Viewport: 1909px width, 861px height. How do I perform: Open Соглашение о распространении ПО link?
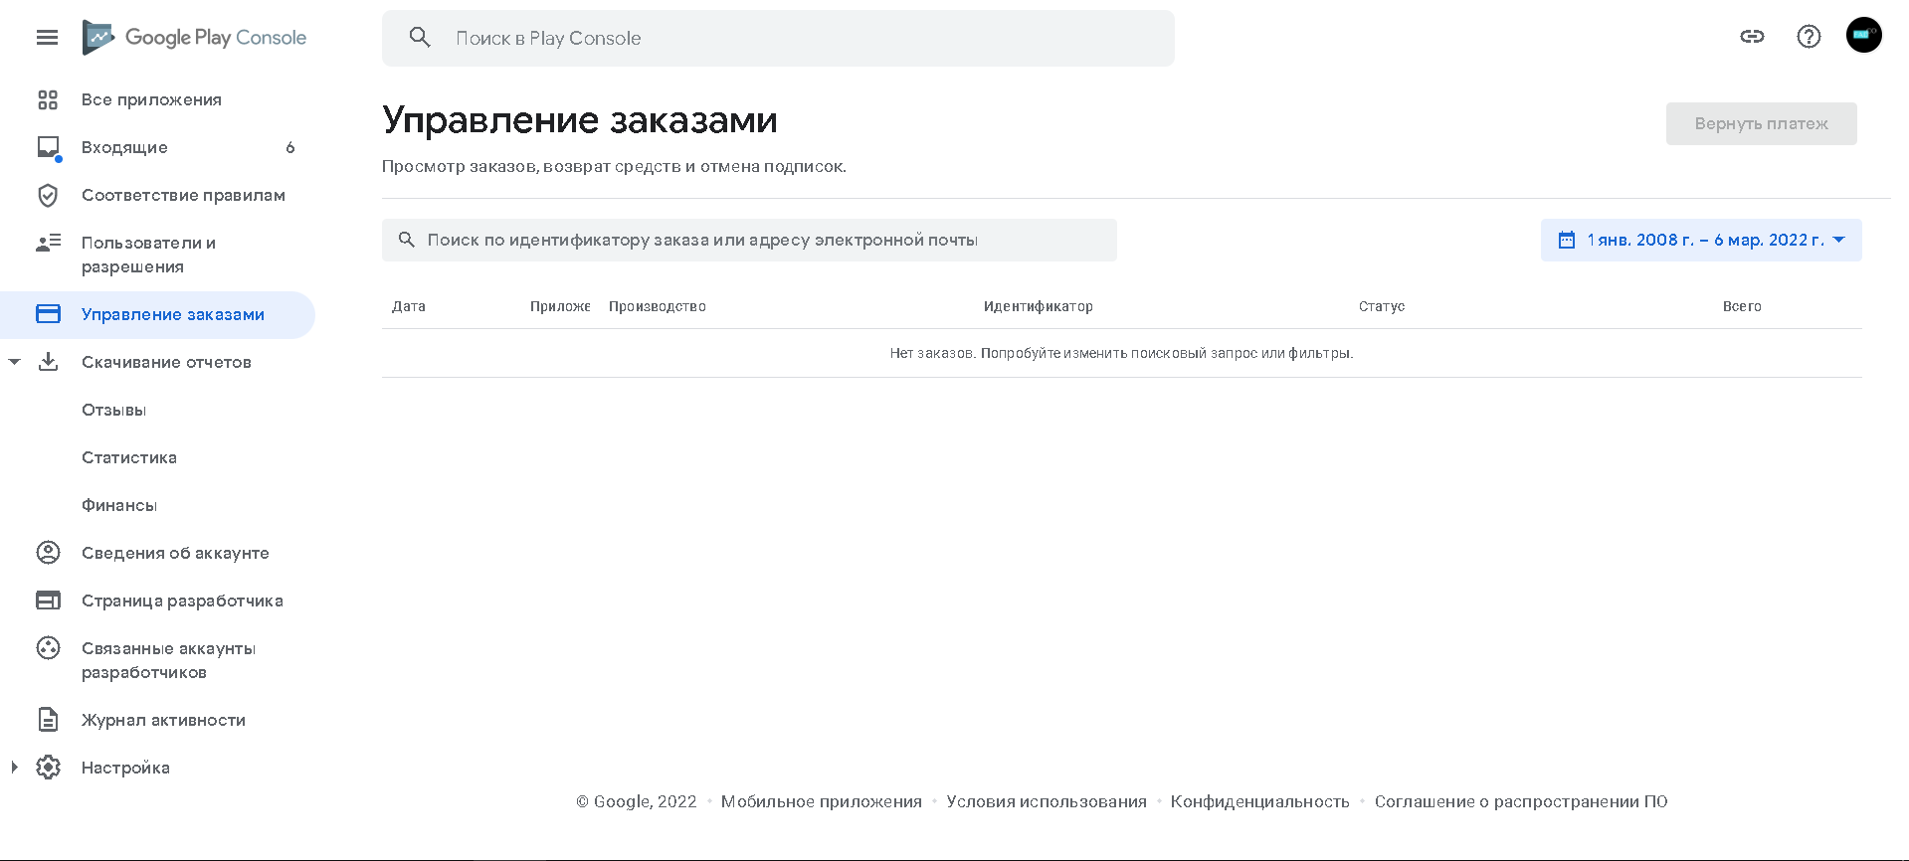point(1521,801)
